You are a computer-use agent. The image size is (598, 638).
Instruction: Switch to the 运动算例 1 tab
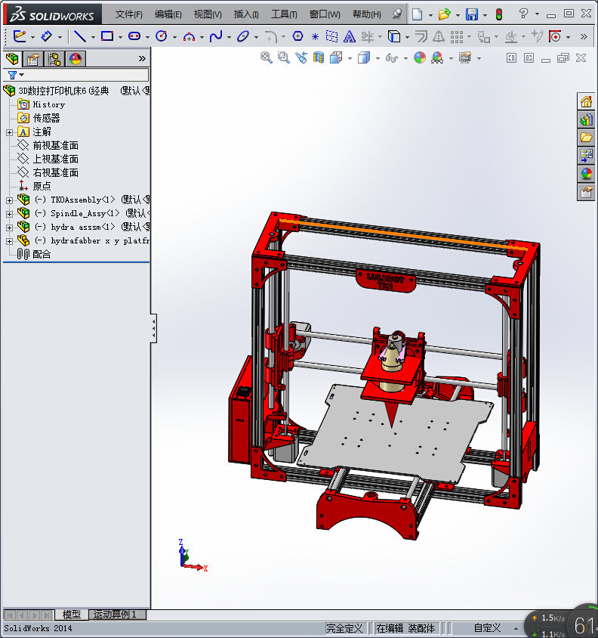(117, 615)
